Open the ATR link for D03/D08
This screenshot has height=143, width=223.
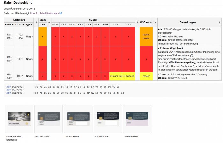tap(9, 90)
